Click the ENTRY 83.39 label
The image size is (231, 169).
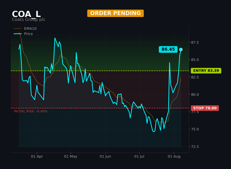[206, 71]
